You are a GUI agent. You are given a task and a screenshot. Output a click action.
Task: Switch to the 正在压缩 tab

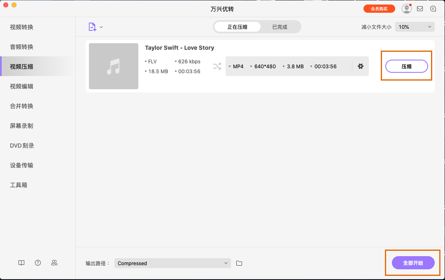tap(238, 26)
